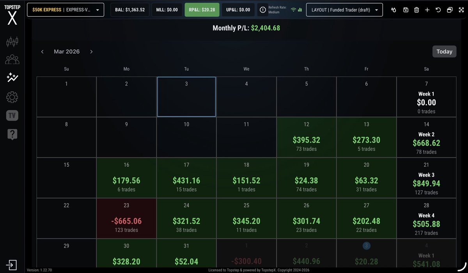Viewport: 468px width, 273px height.
Task: Click the Week 2 summary $668.62
Action: tap(426, 137)
